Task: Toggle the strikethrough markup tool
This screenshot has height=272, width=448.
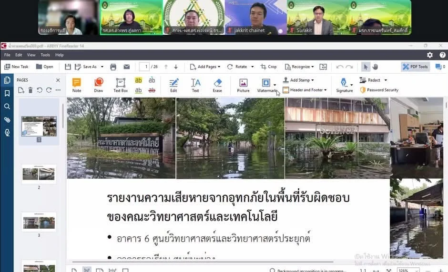Action: (x=152, y=90)
